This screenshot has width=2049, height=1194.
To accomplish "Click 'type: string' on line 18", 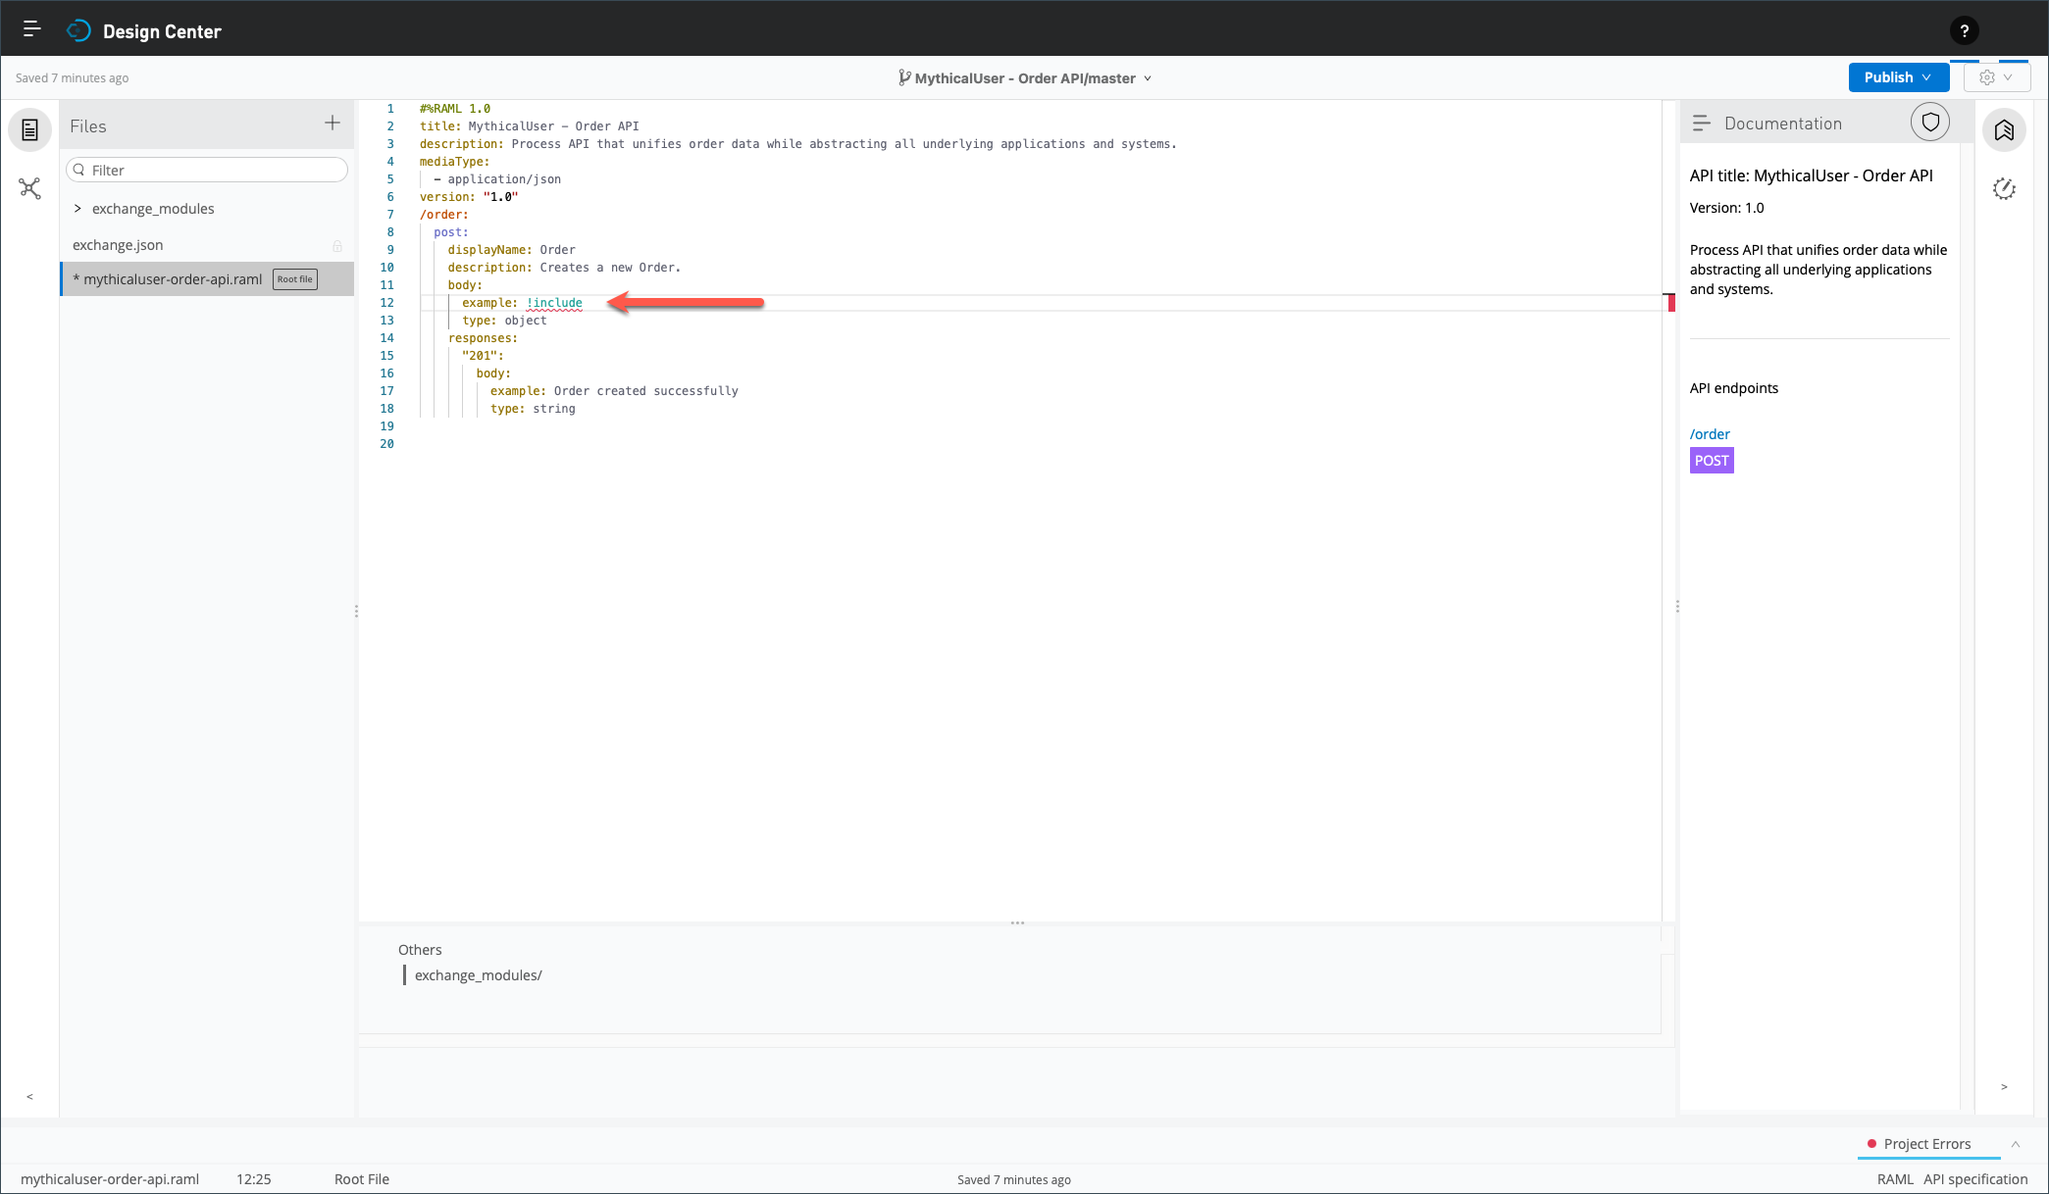I will pos(533,409).
